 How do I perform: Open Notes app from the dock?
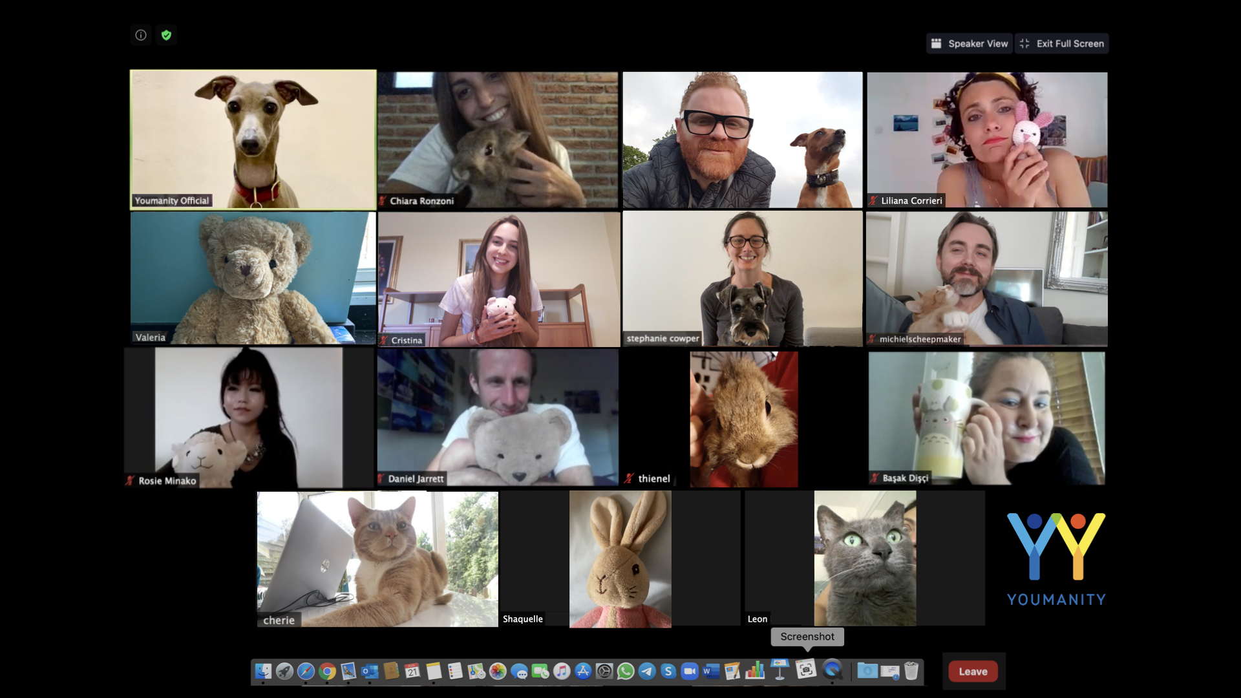point(434,672)
